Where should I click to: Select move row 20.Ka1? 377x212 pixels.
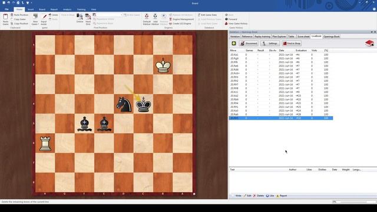point(281,55)
